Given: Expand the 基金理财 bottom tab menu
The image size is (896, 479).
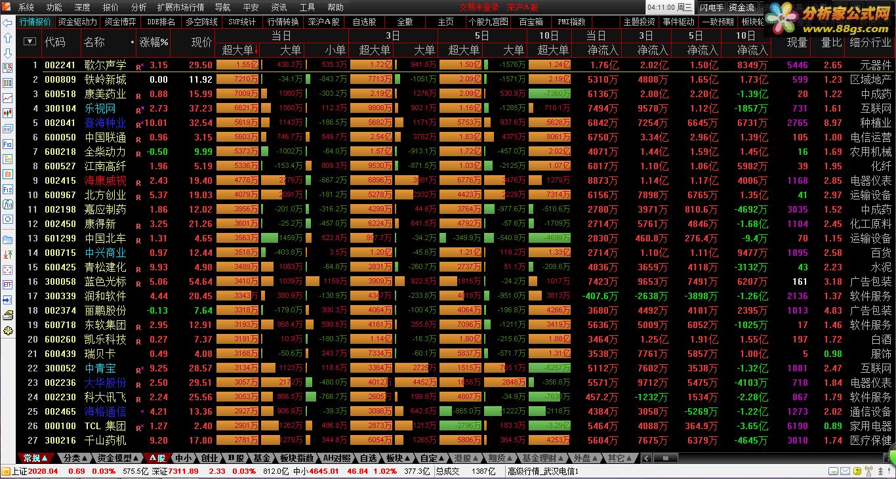Looking at the screenshot, I should click(543, 458).
